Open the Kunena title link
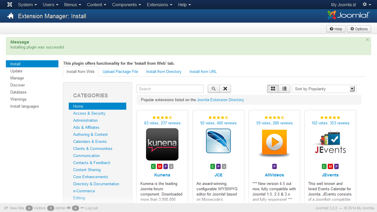This screenshot has width=377, height=212. 162,175
